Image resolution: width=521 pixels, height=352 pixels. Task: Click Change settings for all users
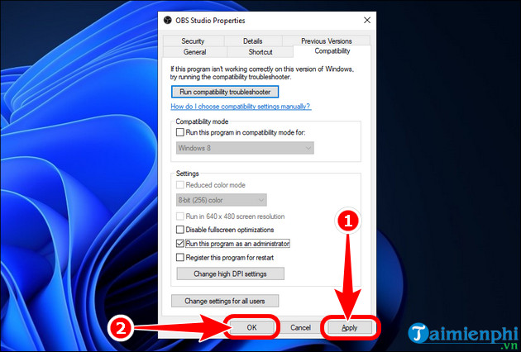[x=225, y=302]
